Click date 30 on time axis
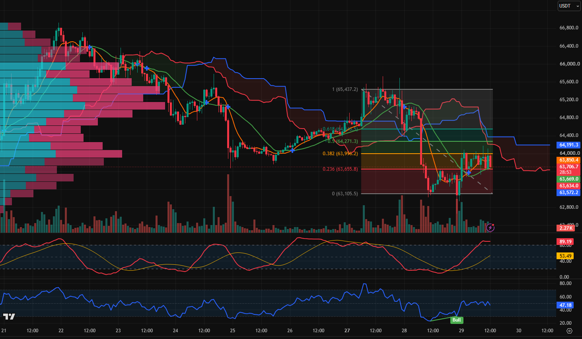582x339 pixels. (519, 331)
